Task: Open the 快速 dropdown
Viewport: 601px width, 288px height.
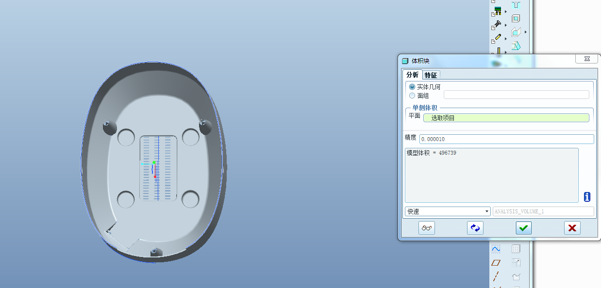Action: 448,211
